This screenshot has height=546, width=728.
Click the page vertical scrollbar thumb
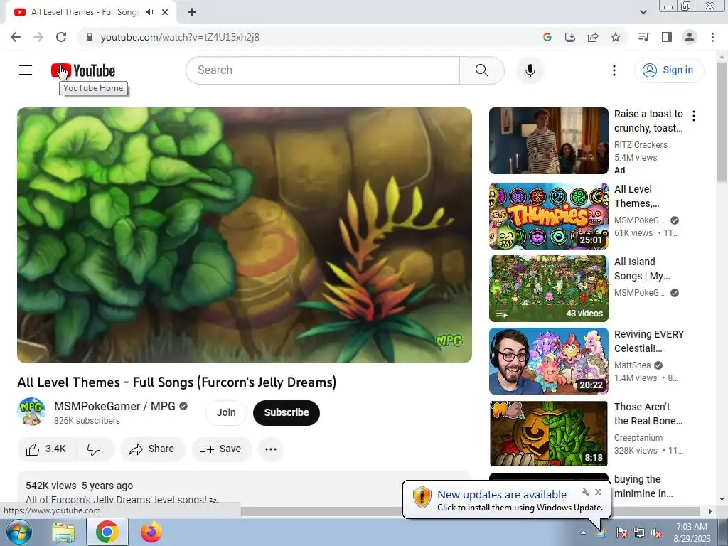[x=722, y=122]
